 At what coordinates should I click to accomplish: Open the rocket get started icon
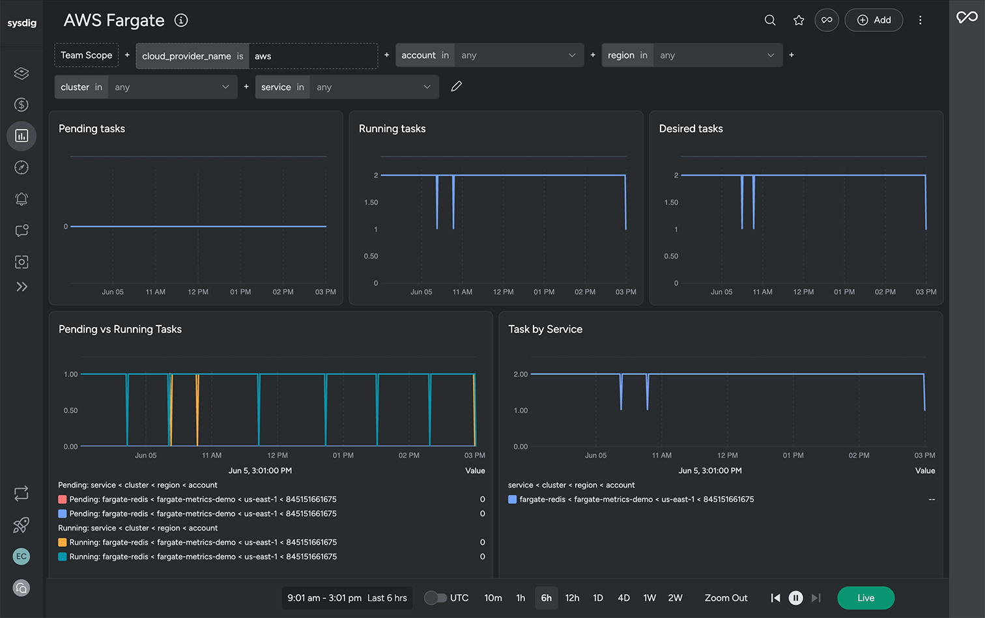(21, 525)
